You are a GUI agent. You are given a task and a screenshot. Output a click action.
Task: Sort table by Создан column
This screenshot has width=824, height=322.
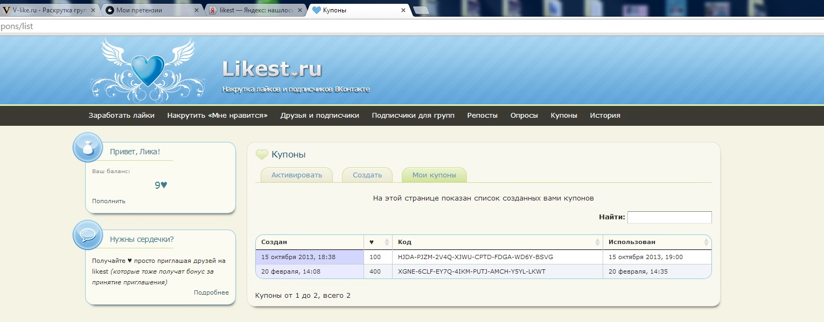tap(310, 242)
